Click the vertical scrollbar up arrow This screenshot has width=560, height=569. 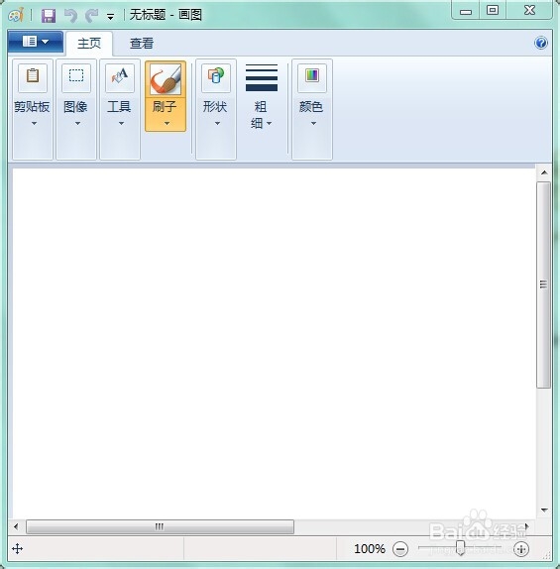(544, 172)
